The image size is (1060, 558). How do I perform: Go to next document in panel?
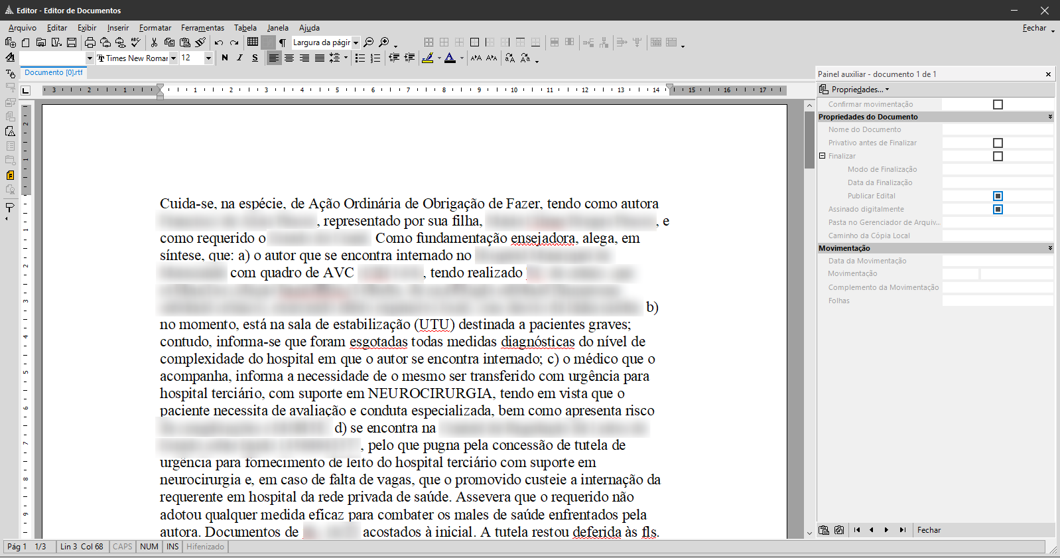886,530
